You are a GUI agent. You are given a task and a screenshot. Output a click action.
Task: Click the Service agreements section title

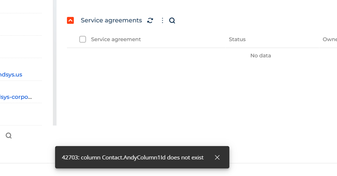tap(111, 20)
